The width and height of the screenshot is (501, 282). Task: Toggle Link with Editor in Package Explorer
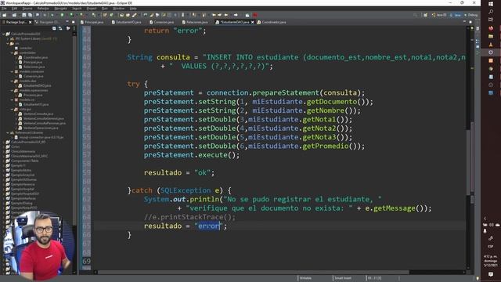(60, 28)
